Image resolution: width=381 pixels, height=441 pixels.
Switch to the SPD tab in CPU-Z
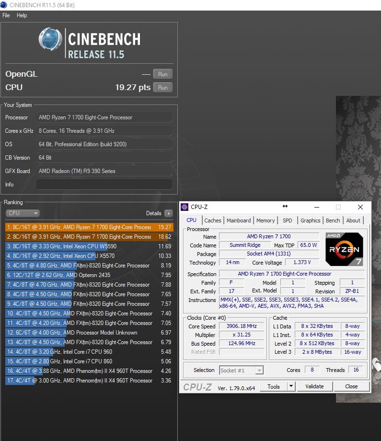coord(288,220)
